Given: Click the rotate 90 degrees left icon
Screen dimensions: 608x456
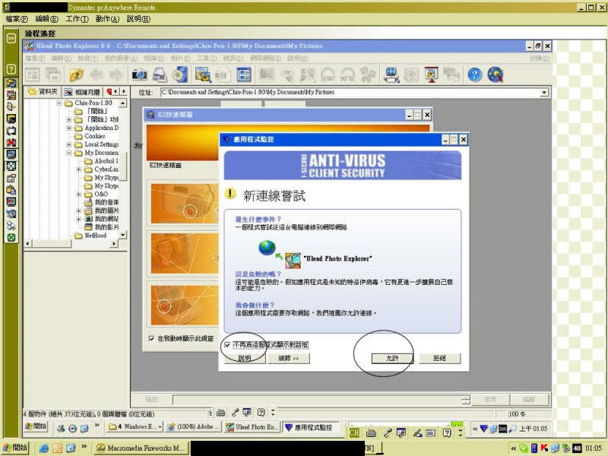Looking at the screenshot, I should pos(328,74).
